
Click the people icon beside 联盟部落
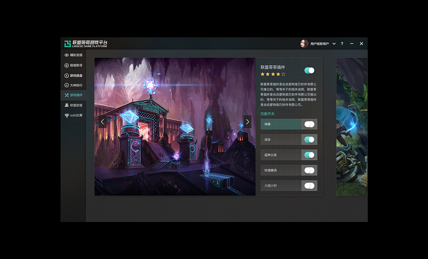point(67,105)
